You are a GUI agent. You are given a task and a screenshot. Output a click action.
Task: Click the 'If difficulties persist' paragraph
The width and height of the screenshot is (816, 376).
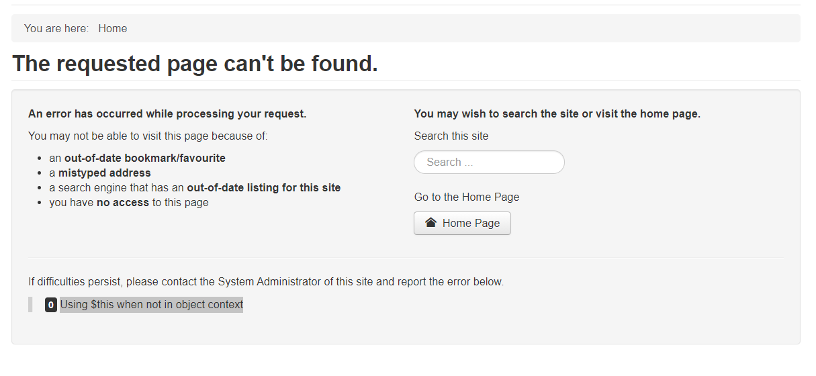[266, 282]
